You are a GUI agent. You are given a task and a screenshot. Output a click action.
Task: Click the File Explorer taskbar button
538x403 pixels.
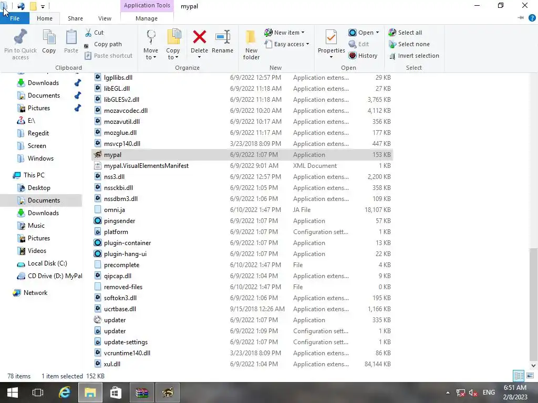pyautogui.click(x=90, y=393)
